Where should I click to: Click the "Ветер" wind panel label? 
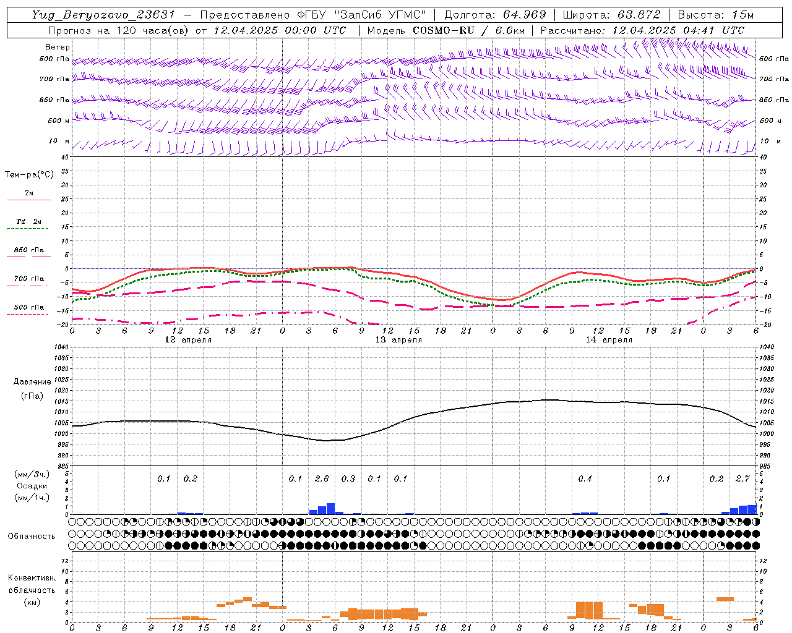point(58,47)
